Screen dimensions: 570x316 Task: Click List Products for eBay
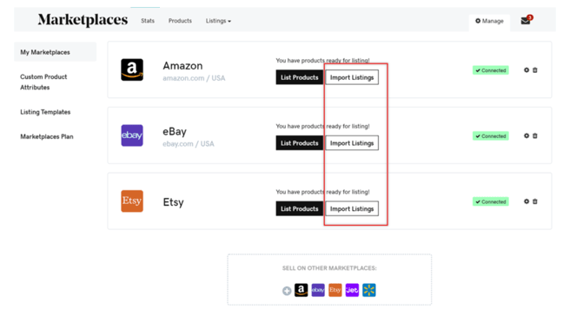pos(300,143)
